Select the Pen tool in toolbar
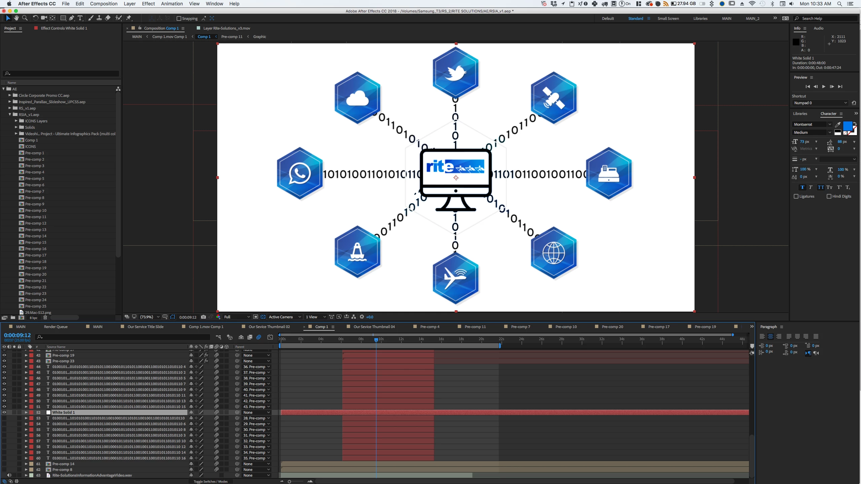Screen dimensions: 861x484 click(71, 18)
